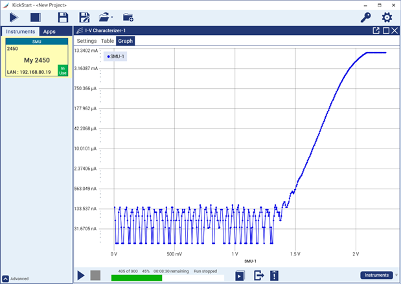Toggle SMU-1 series in graph legend
Screen dimensions: 401x284
116,56
